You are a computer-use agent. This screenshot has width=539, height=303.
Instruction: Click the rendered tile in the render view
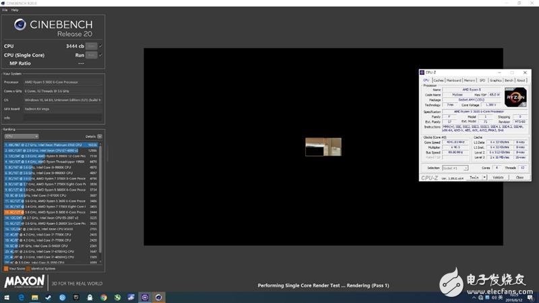(x=323, y=147)
